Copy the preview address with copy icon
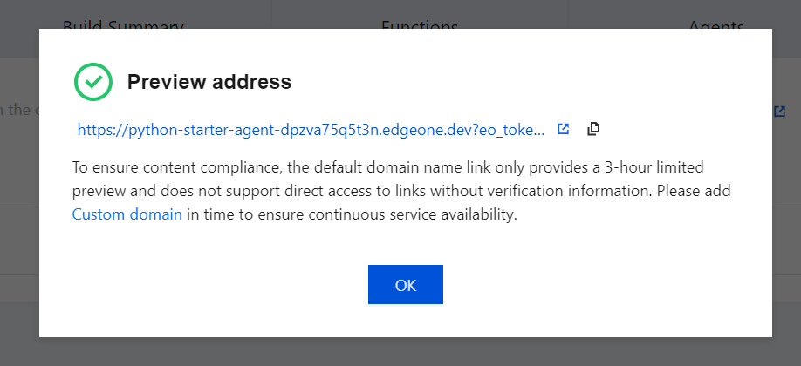 pos(593,129)
